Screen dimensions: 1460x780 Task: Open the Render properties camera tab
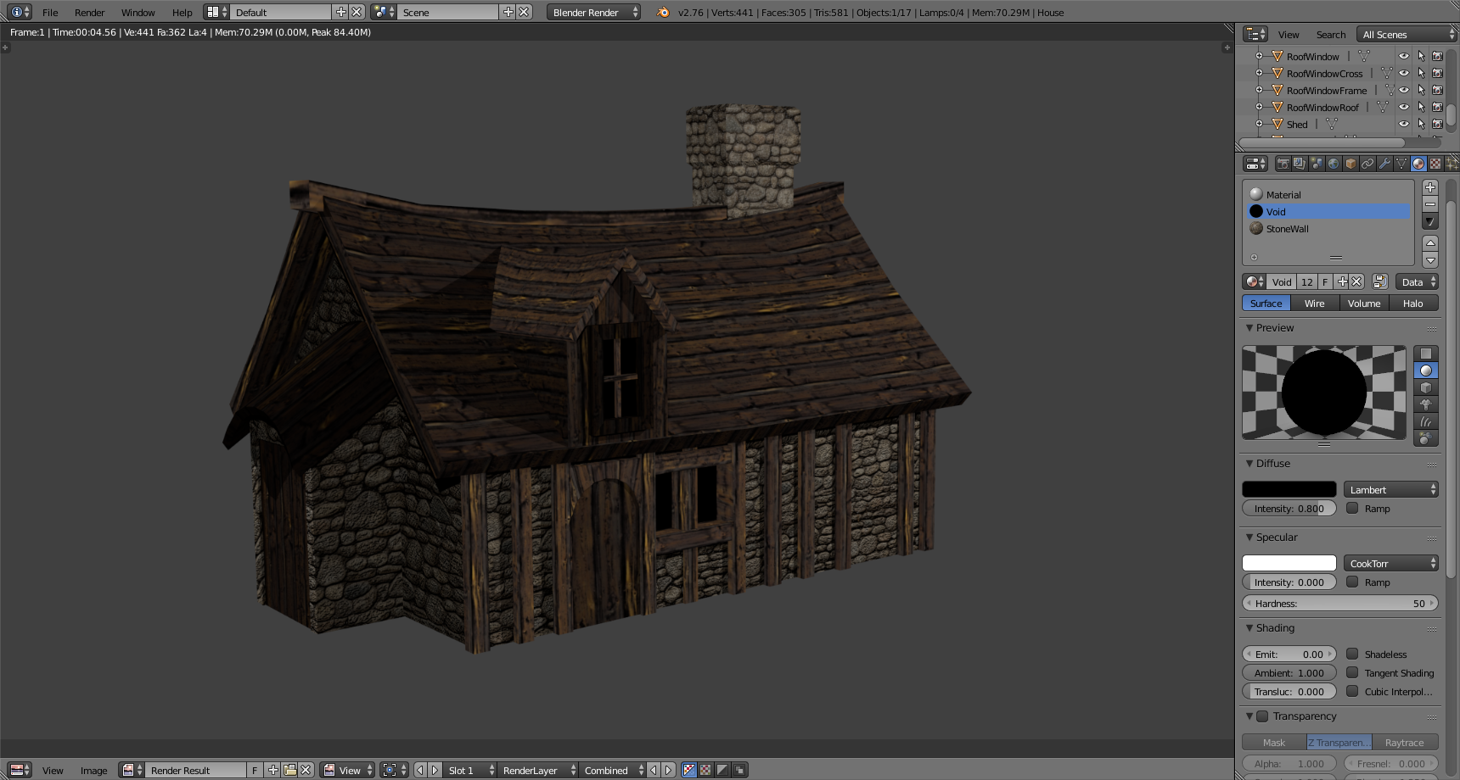point(1283,164)
